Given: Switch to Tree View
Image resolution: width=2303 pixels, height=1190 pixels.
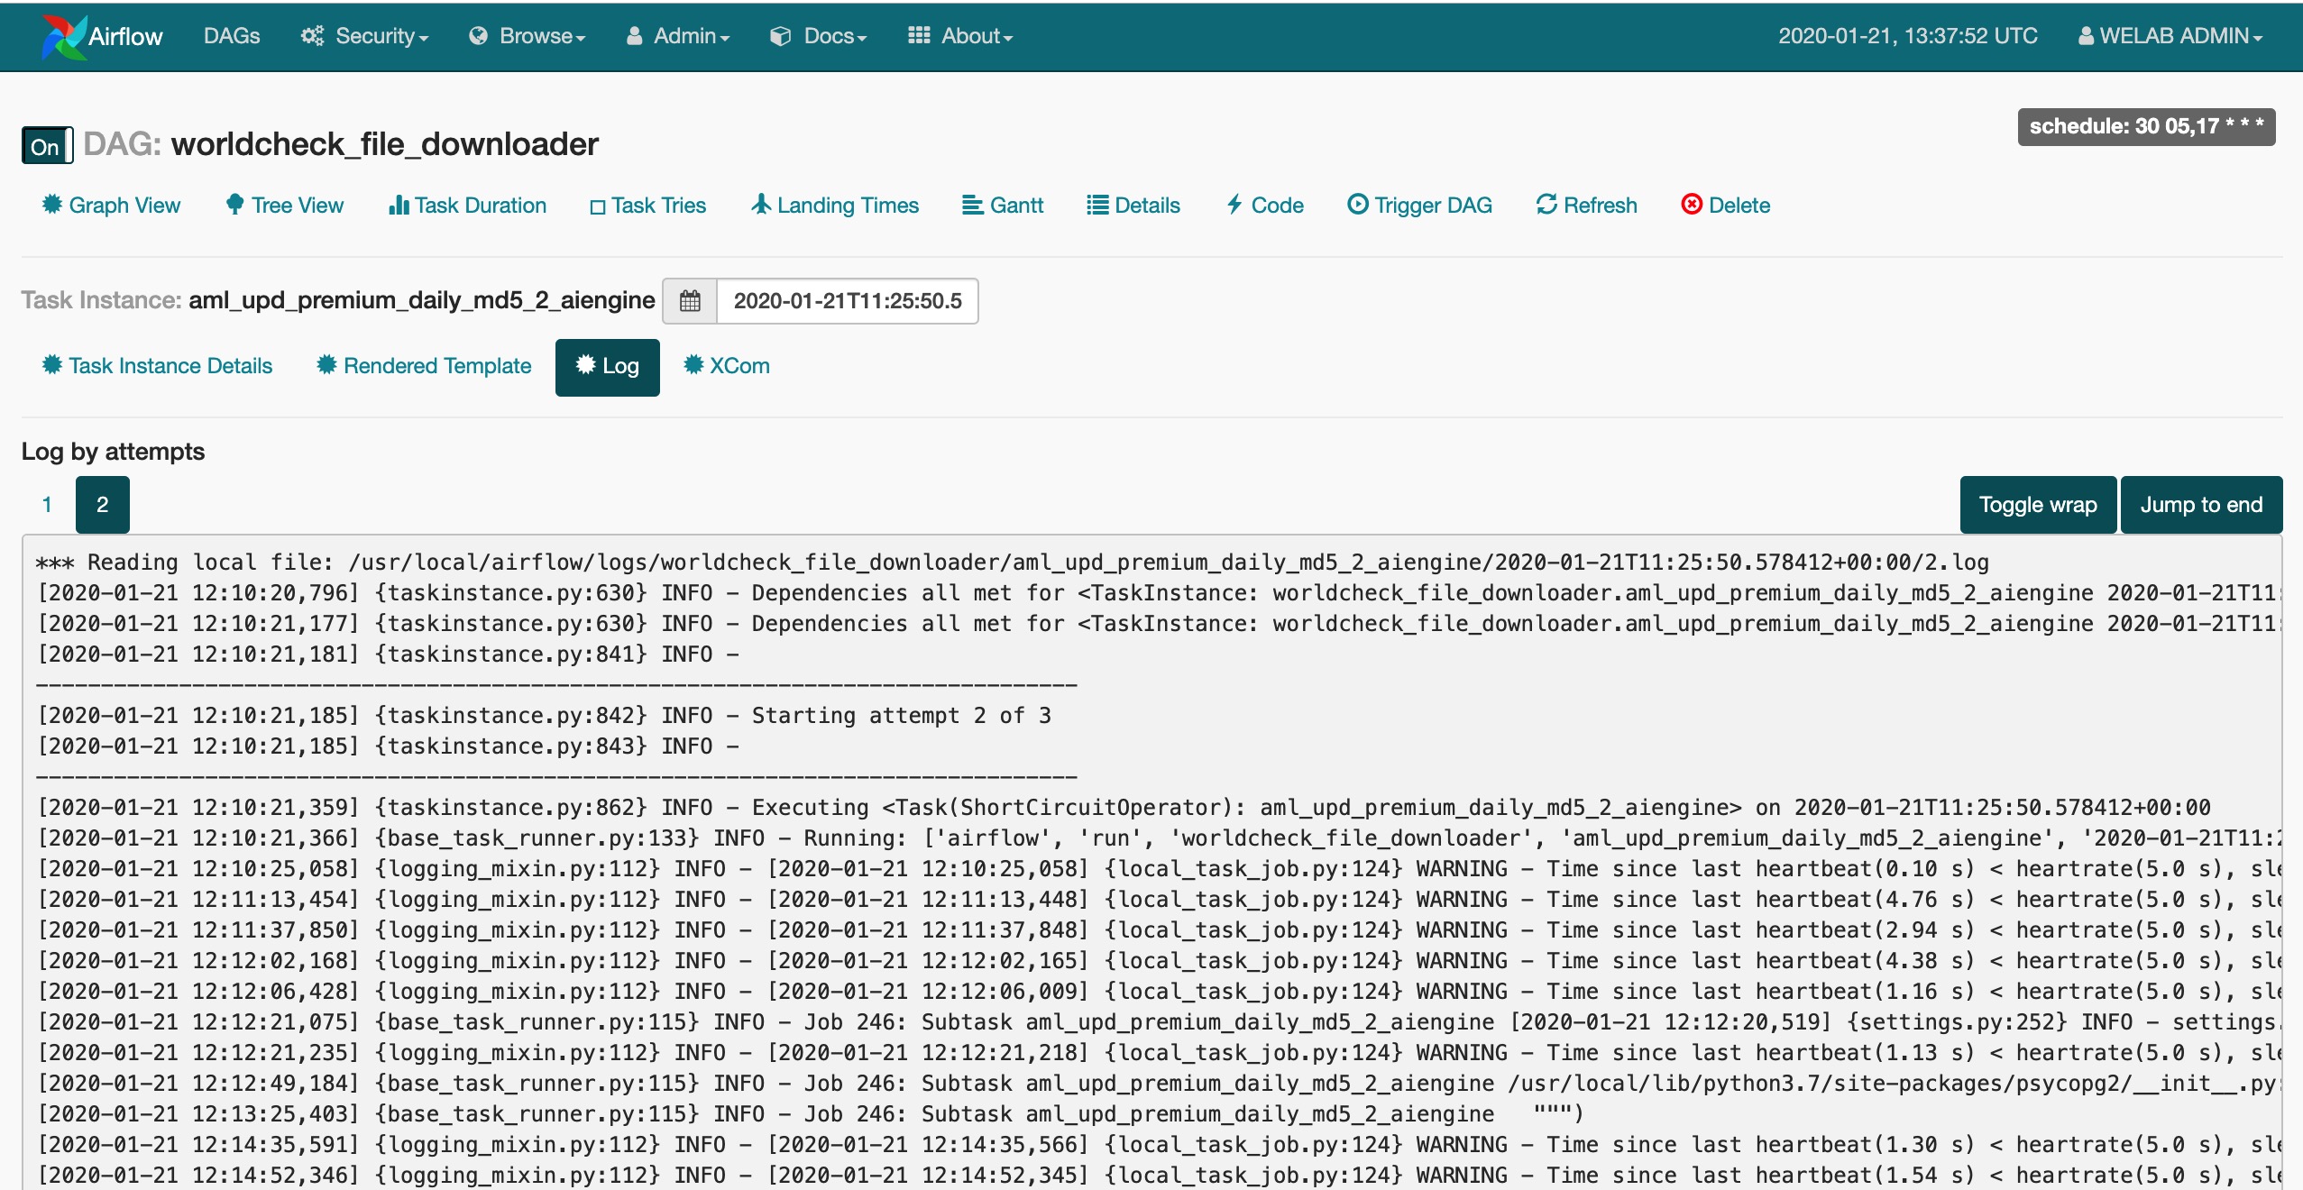Looking at the screenshot, I should [x=284, y=206].
